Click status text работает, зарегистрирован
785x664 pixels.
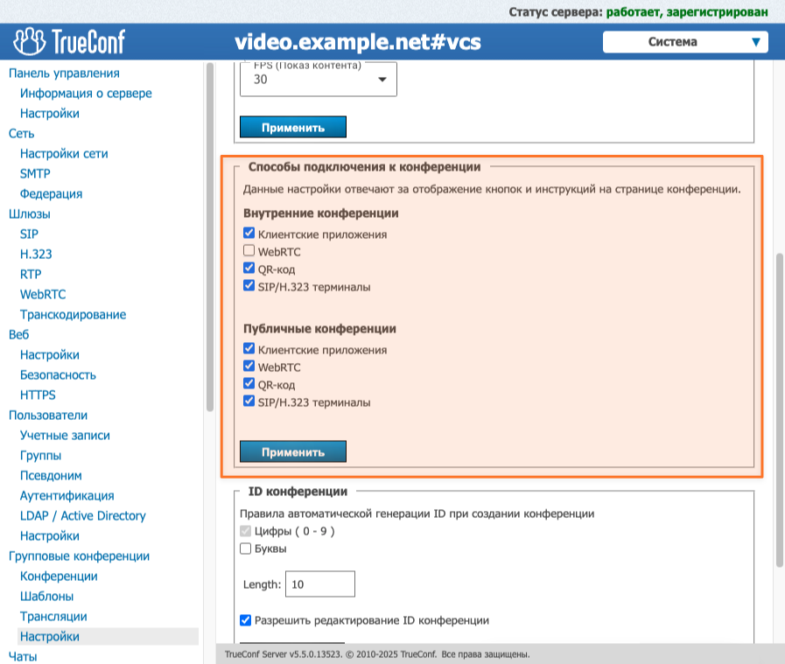pos(687,12)
